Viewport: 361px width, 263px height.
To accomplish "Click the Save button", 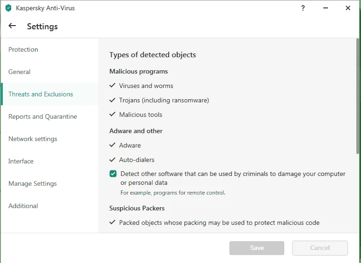I will point(257,248).
